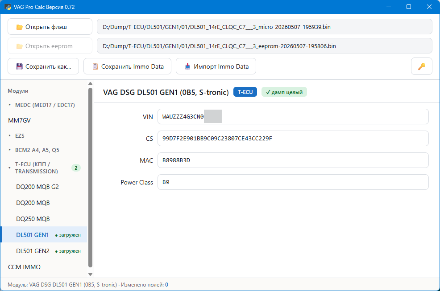Click the загружен status next to DL501 GEN1
Image resolution: width=440 pixels, height=291 pixels.
[x=68, y=235]
